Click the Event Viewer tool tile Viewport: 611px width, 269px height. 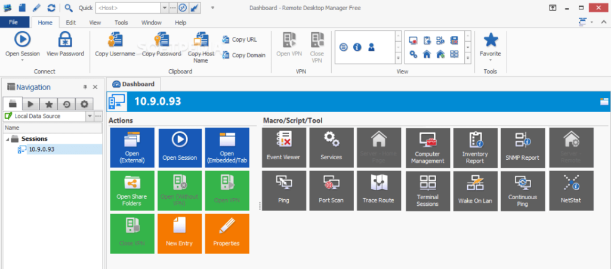pyautogui.click(x=283, y=147)
